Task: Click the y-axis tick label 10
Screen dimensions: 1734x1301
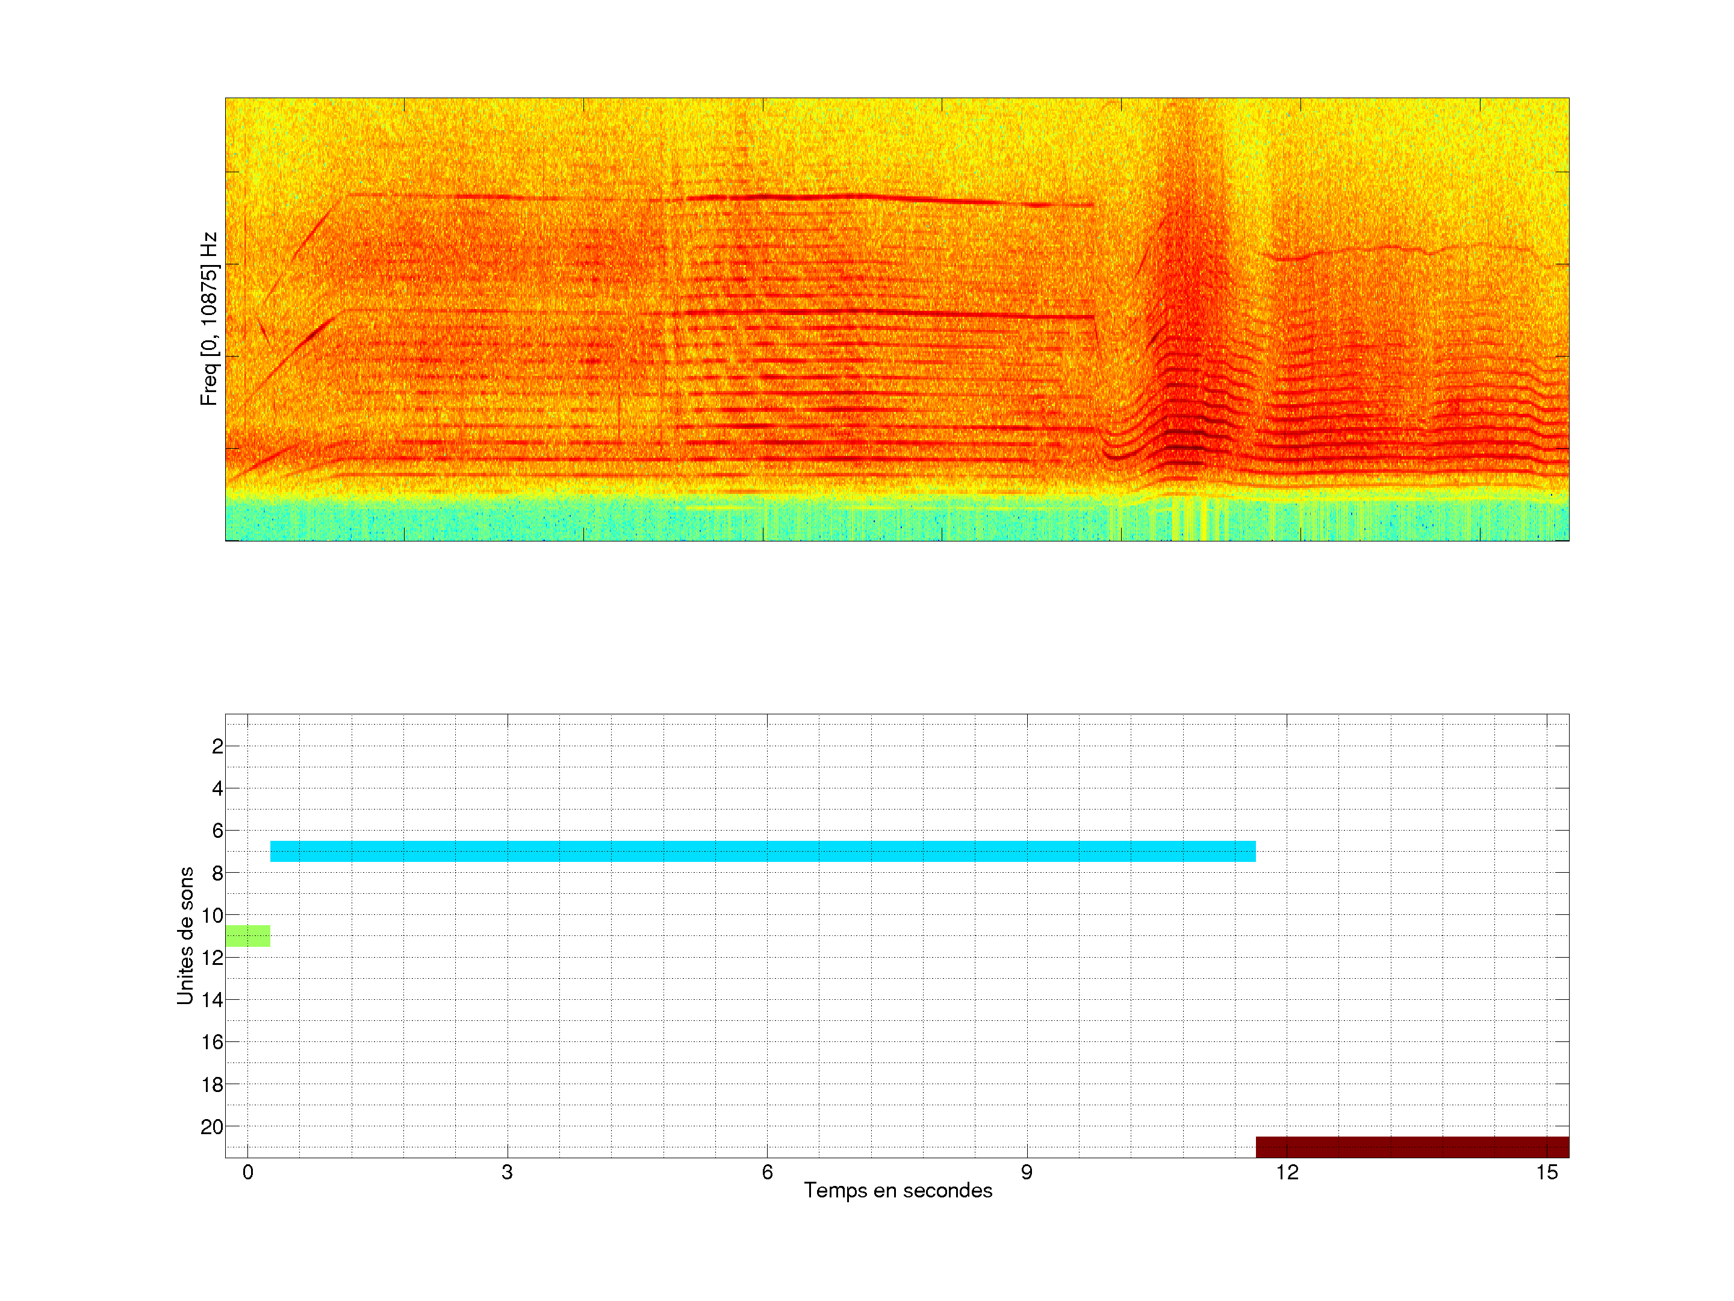Action: click(x=213, y=915)
